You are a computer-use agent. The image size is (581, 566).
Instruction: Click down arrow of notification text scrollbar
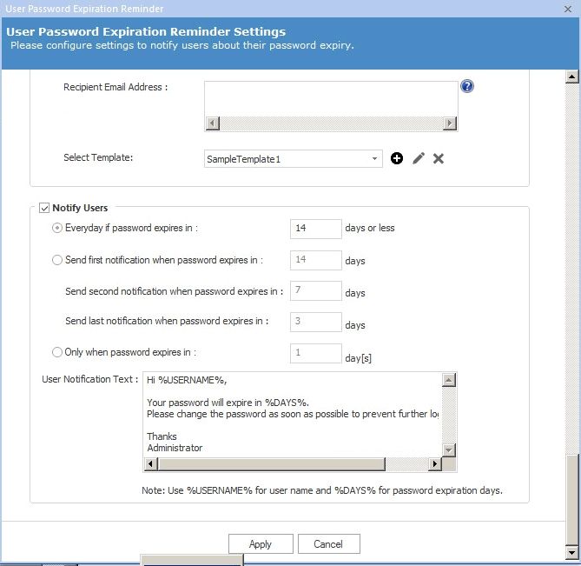[x=448, y=449]
